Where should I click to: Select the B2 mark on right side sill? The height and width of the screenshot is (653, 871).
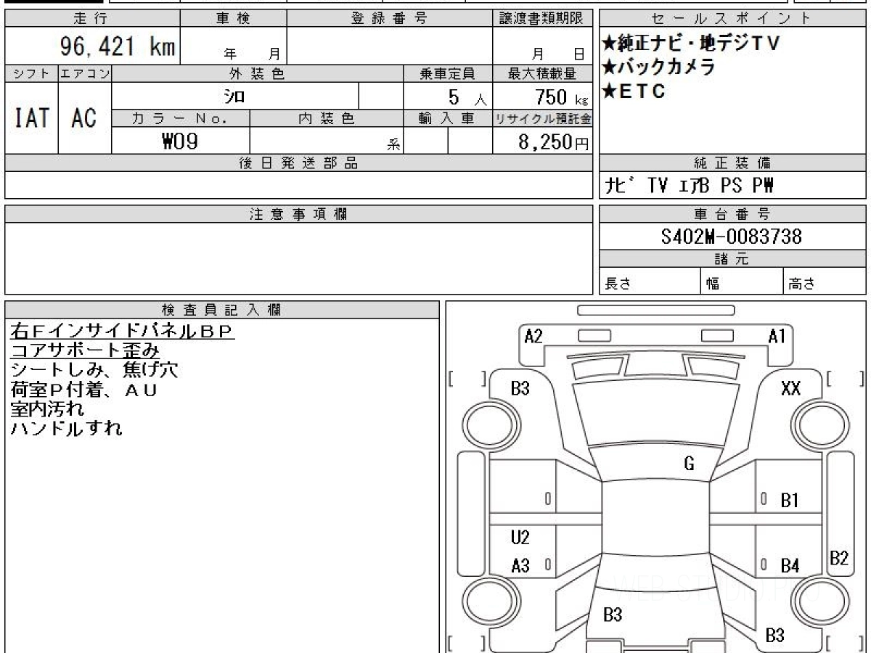pos(839,558)
